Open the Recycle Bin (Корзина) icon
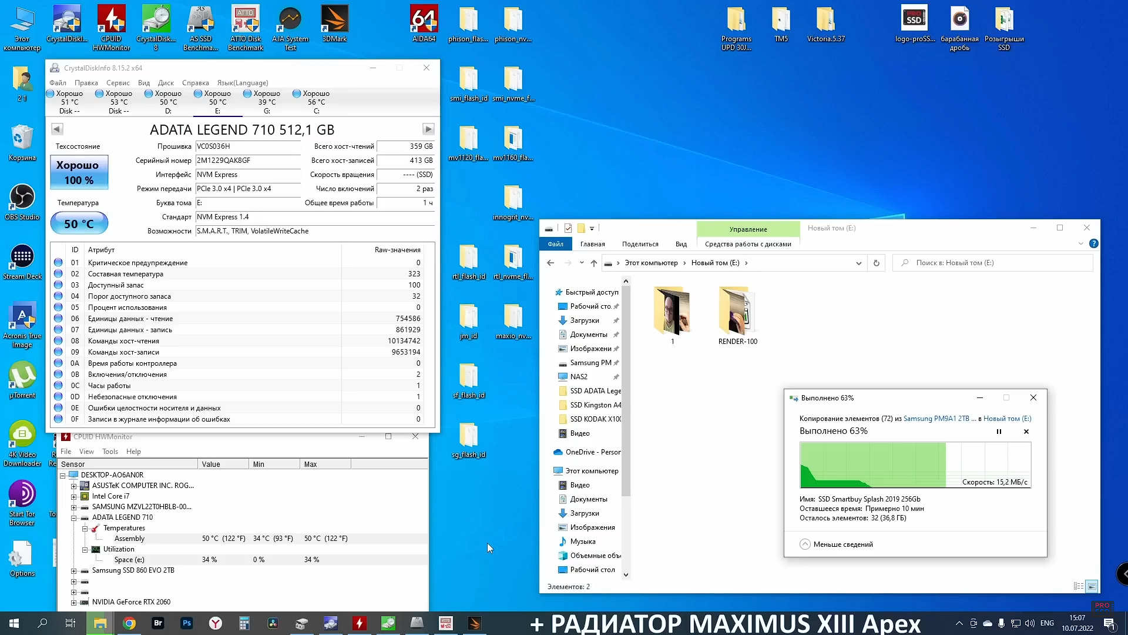 22,142
